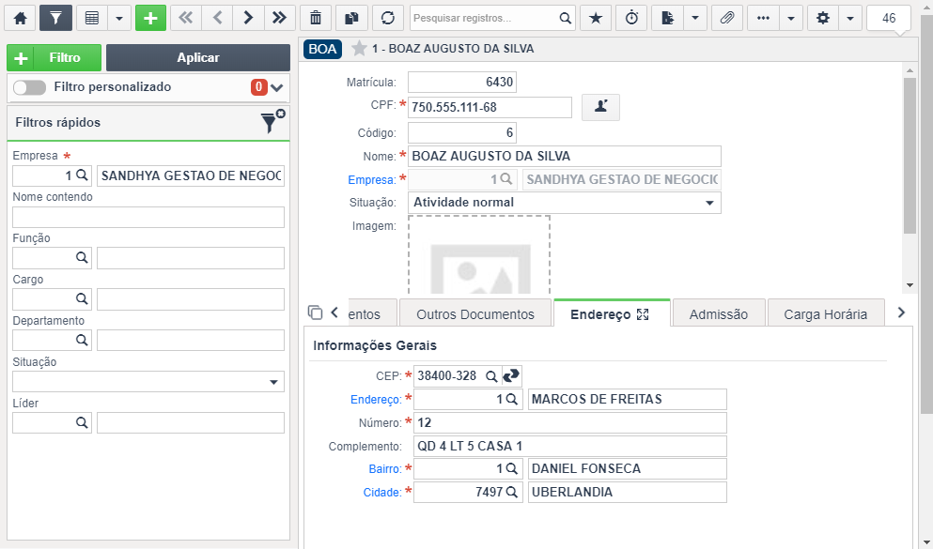Open the more actions ellipsis button
Image resolution: width=933 pixels, height=549 pixels.
click(763, 19)
